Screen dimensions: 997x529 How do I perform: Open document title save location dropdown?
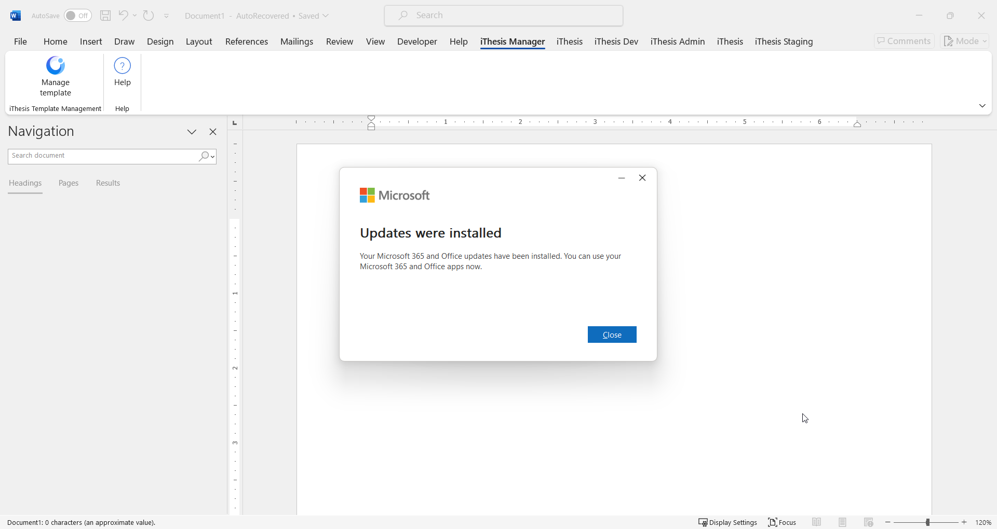click(x=326, y=16)
